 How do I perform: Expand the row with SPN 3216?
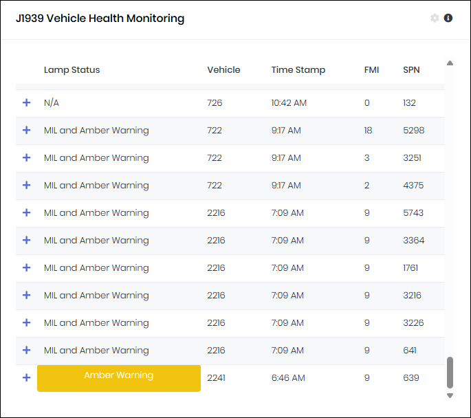(x=27, y=295)
